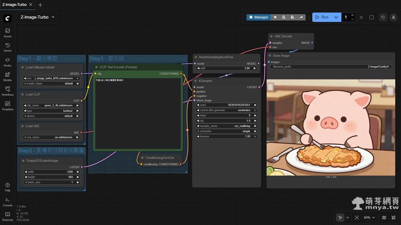Toggle the minimap icon
This screenshot has width=401, height=225.
point(384,217)
